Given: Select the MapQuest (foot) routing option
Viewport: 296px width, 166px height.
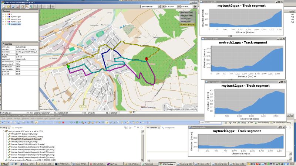Looking at the screenshot, I should point(188,13).
